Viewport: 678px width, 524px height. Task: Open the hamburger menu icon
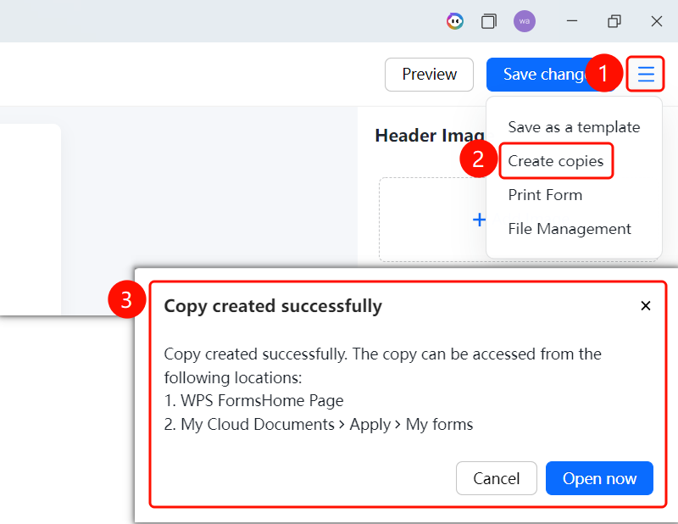[646, 74]
